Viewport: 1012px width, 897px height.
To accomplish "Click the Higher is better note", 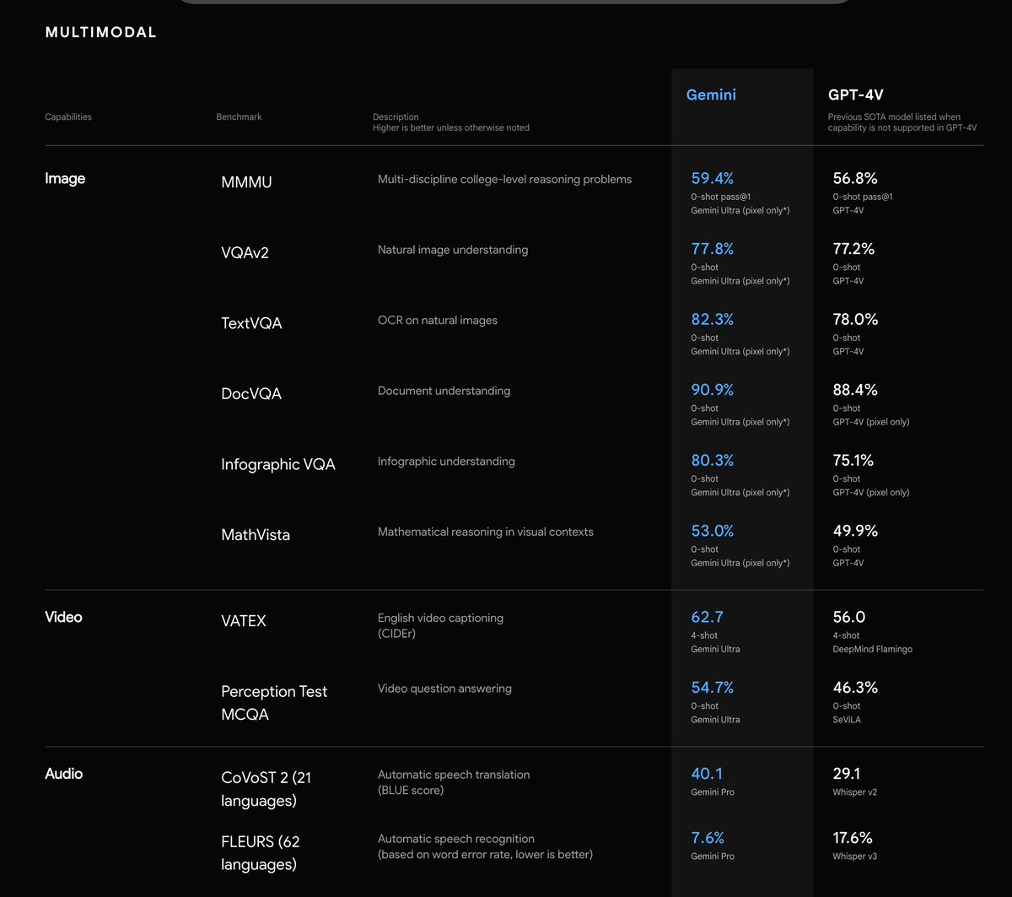I will [x=451, y=127].
